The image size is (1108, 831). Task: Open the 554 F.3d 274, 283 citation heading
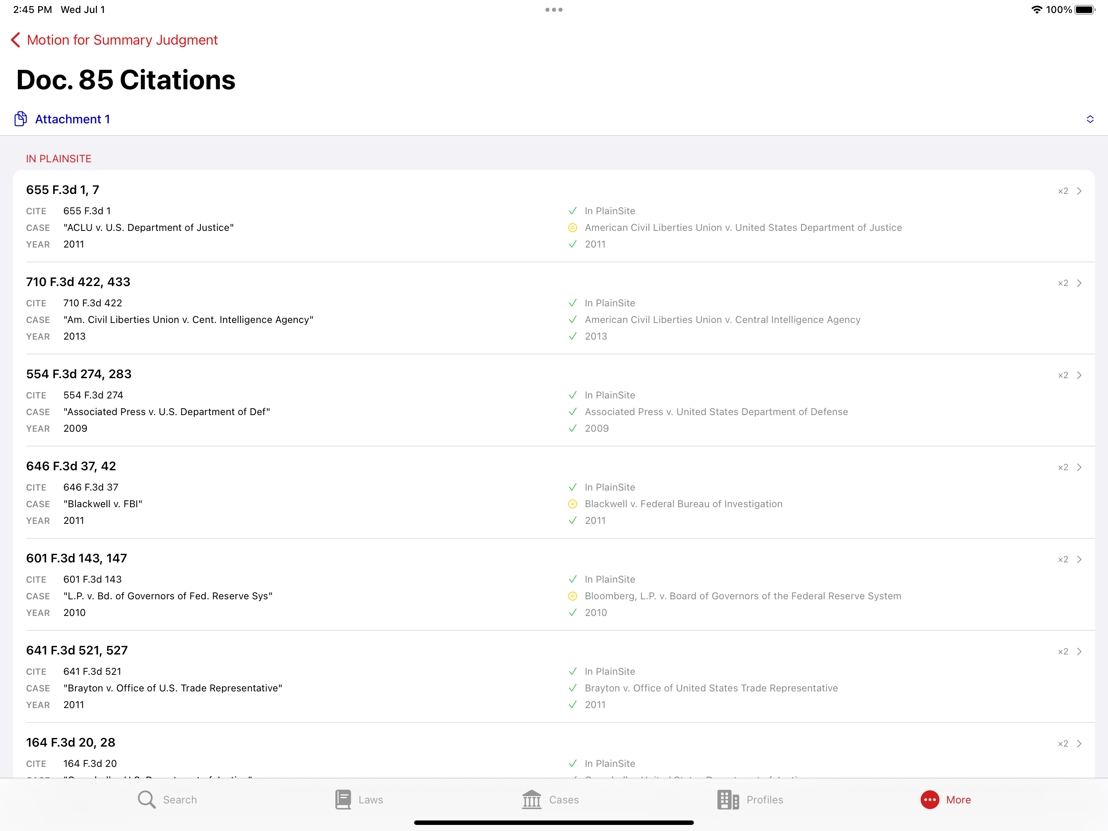[79, 375]
